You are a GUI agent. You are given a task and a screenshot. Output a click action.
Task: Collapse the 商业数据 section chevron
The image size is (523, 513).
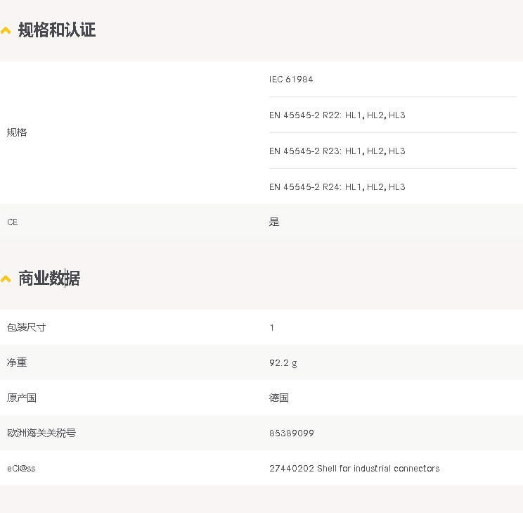[x=6, y=279]
